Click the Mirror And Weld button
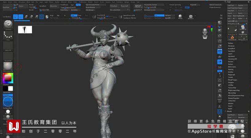The image size is (251, 138). click(x=120, y=10)
